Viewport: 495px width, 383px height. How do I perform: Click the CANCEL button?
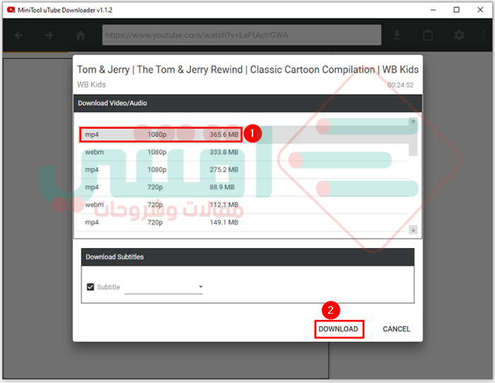396,329
